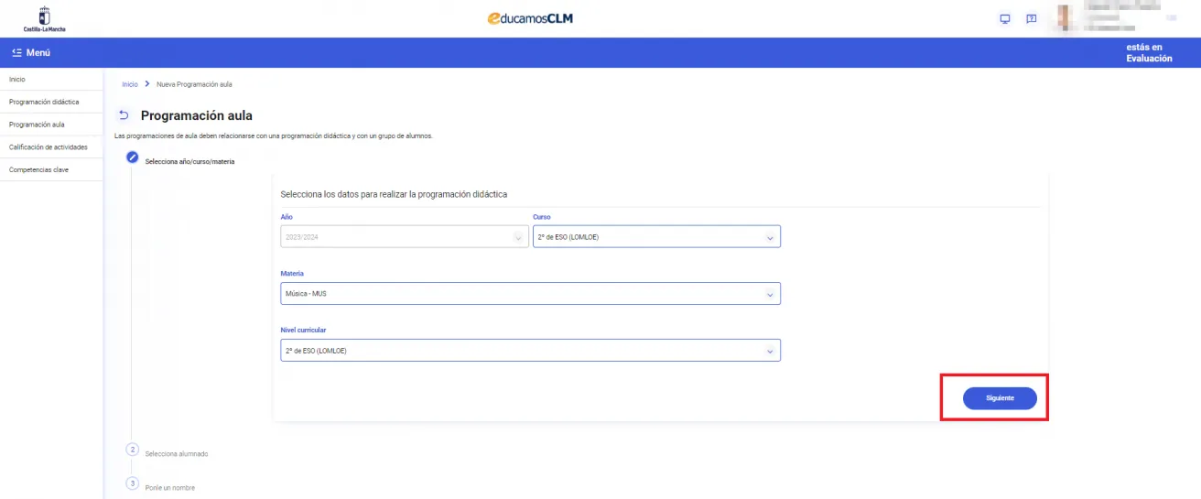Screen dimensions: 1201x499
Task: Go to Programación didáctica in sidebar
Action: [44, 102]
